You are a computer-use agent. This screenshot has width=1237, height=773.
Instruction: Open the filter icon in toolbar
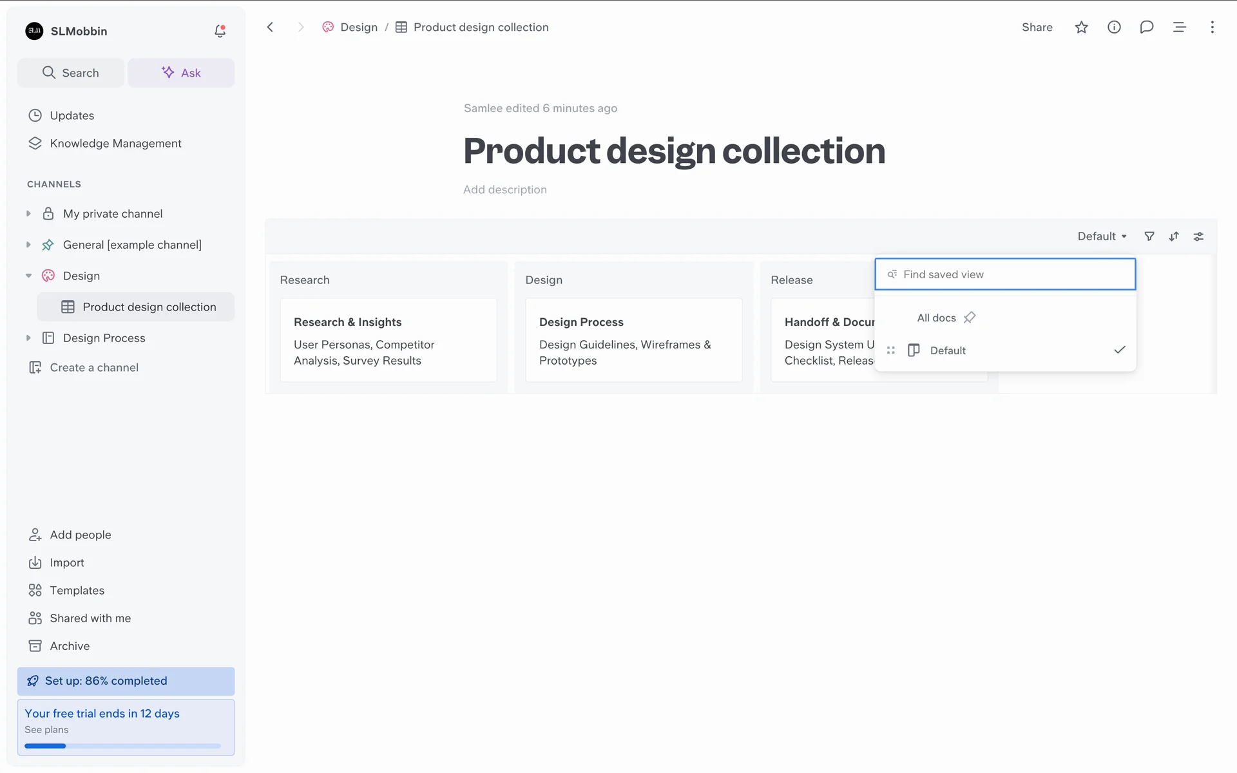(x=1149, y=236)
